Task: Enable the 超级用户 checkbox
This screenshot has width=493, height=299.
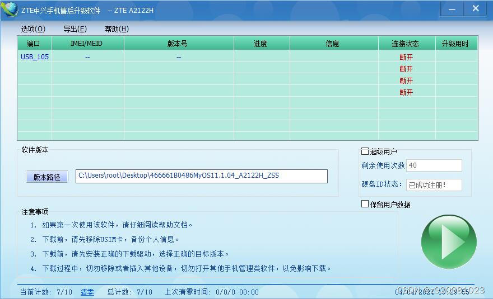Action: [365, 151]
